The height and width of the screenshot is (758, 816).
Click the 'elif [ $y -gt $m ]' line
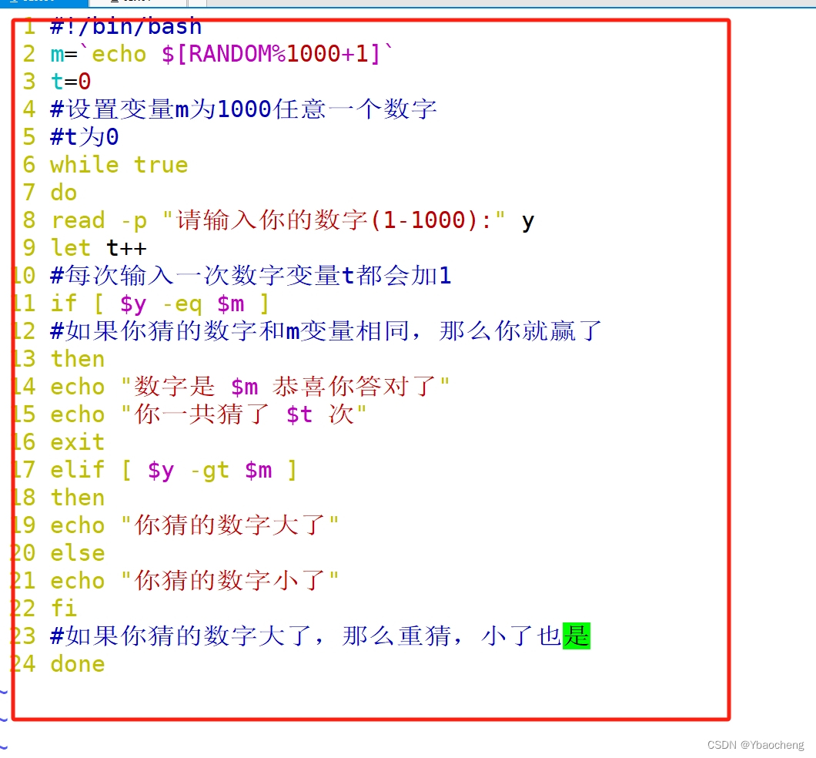pyautogui.click(x=174, y=470)
